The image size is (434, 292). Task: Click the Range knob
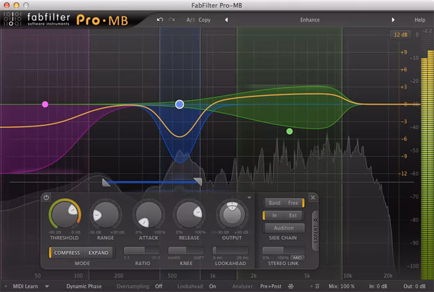pos(106,214)
